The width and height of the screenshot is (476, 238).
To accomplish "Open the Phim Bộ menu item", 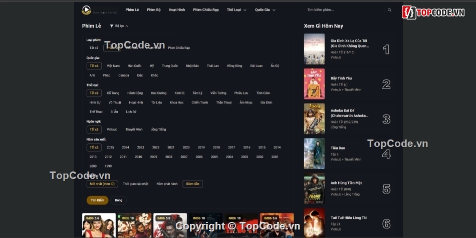I will pyautogui.click(x=154, y=9).
